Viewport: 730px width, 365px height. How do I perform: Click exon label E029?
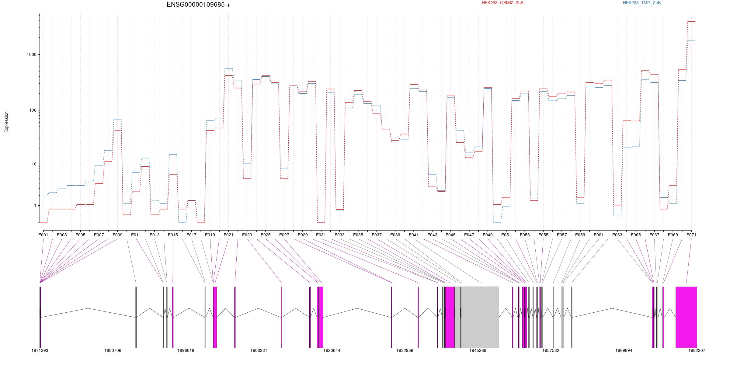coord(303,235)
